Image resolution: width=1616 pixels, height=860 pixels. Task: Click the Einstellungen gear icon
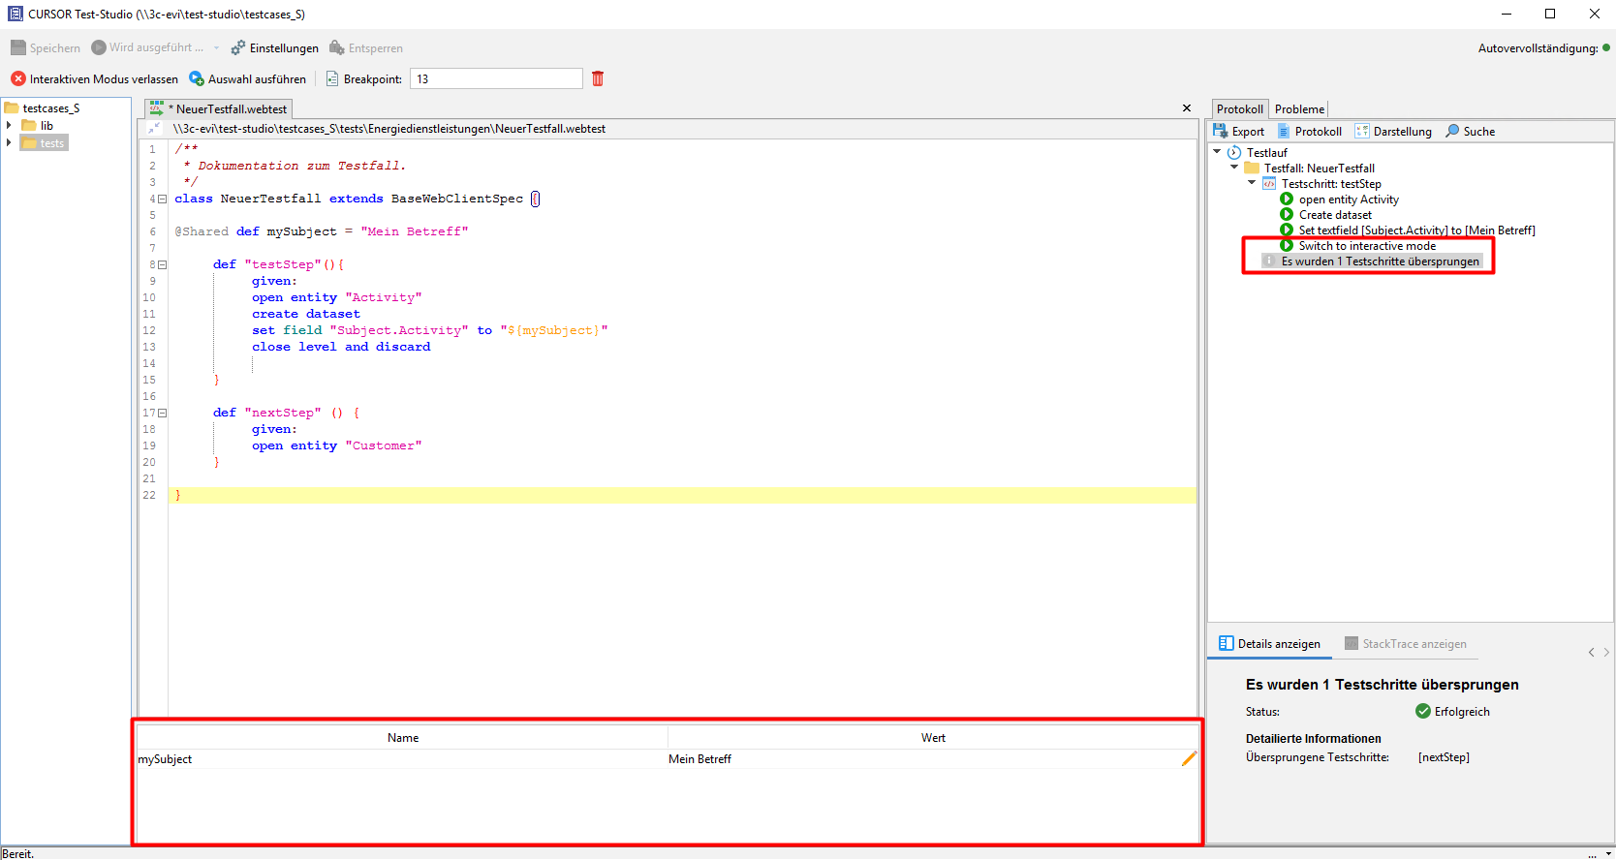point(238,47)
